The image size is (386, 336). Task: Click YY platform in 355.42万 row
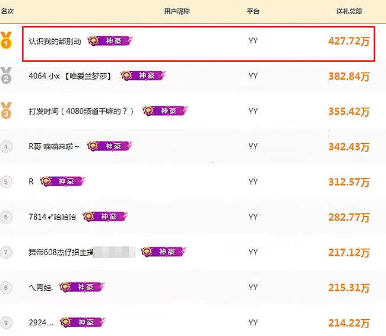pyautogui.click(x=253, y=111)
